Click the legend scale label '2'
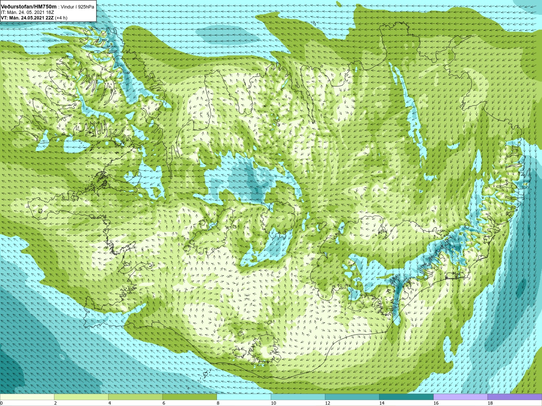 [x=55, y=403]
